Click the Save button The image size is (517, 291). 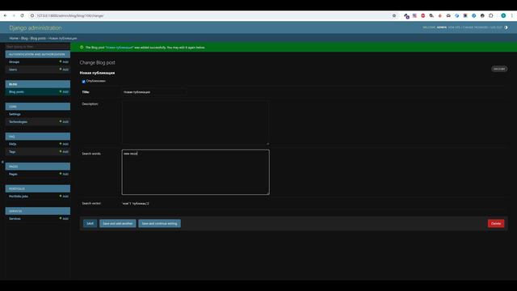tap(90, 223)
